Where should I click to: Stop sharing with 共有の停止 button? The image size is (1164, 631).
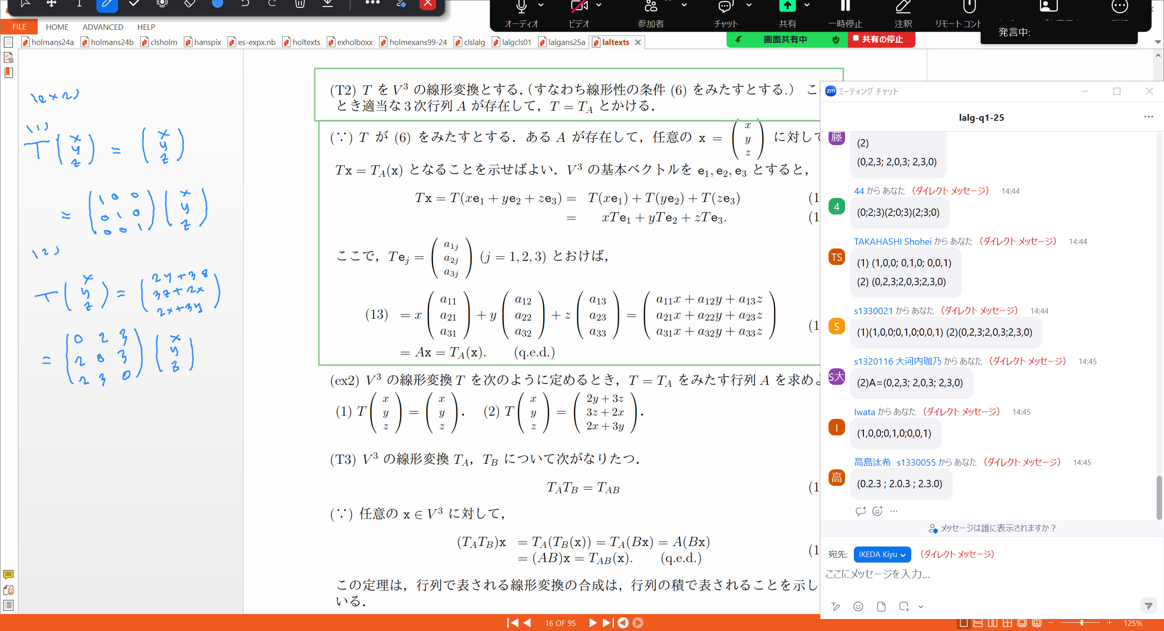coord(881,39)
